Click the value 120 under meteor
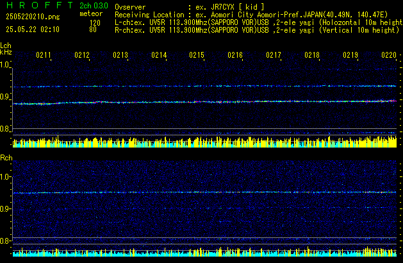Viewport: 403px width, 263px height. tap(95, 23)
